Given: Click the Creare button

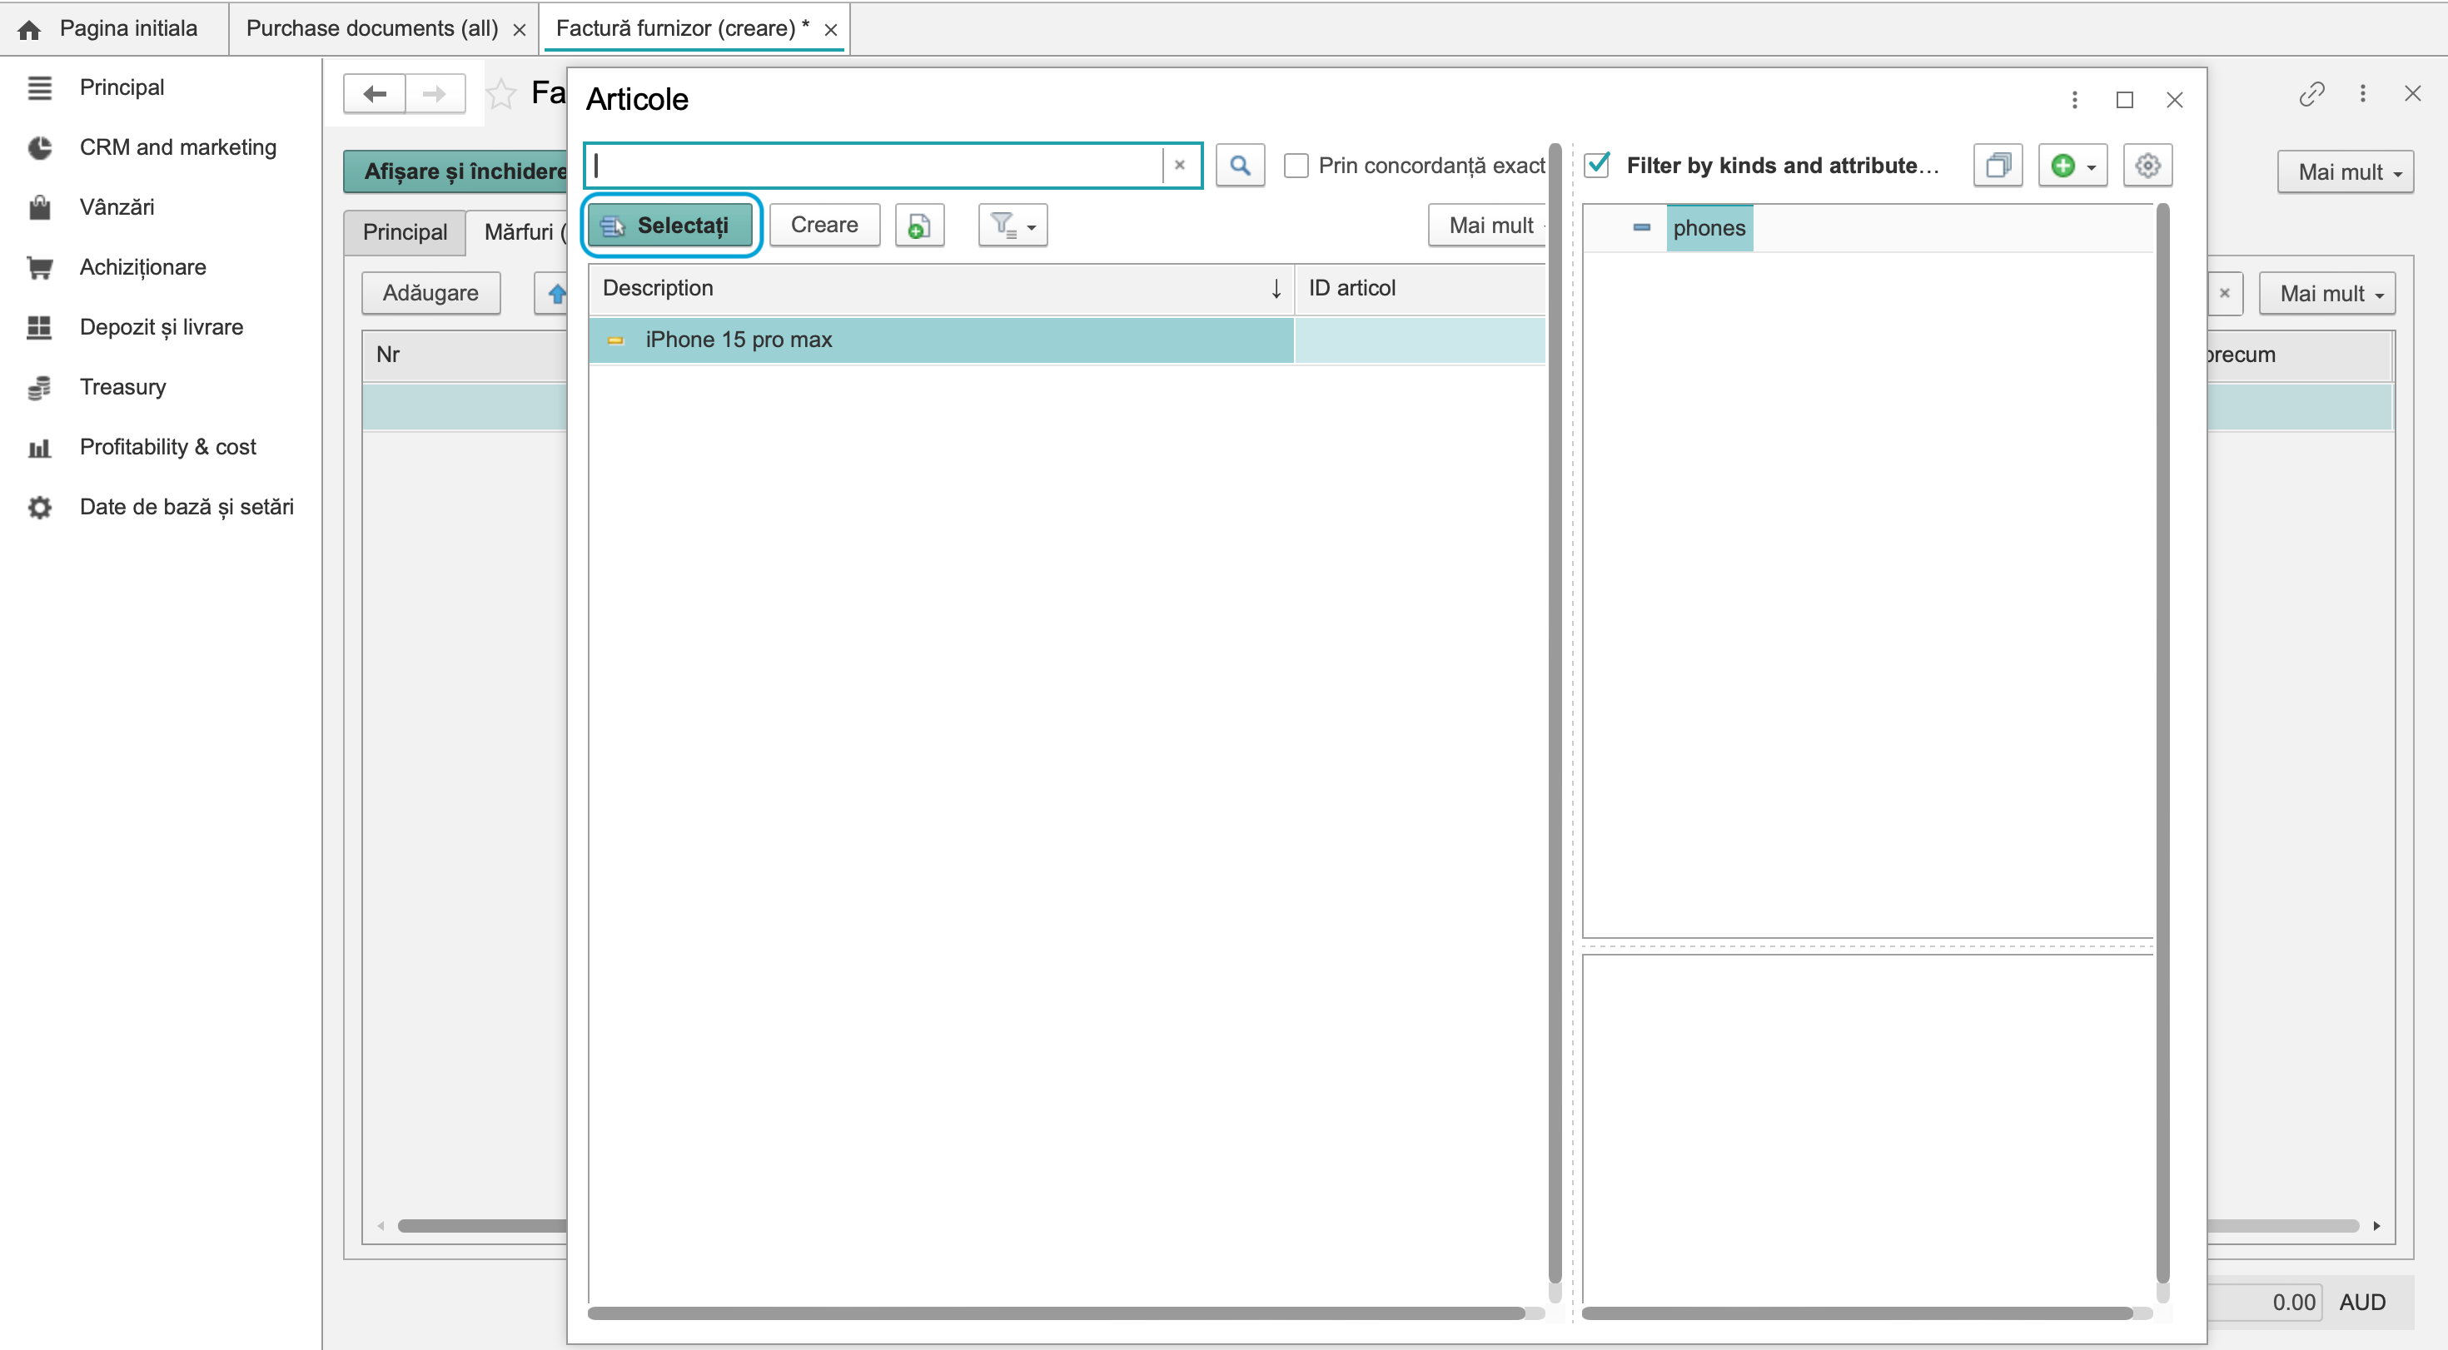Looking at the screenshot, I should (824, 226).
